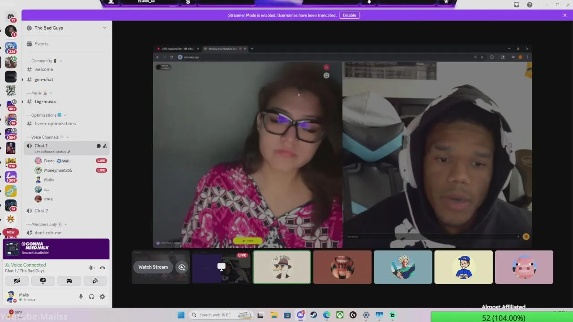Open Microsoft Edge from the taskbar
Viewport: 573px width, 322px height.
[x=327, y=315]
